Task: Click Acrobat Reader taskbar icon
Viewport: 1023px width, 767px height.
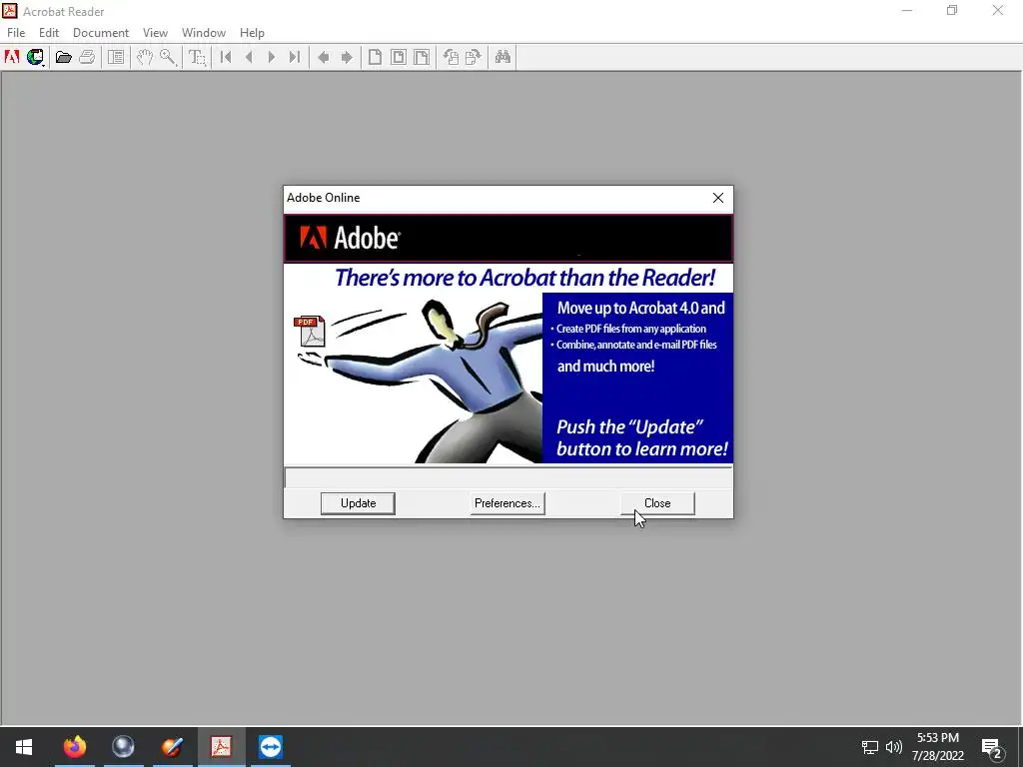Action: (221, 747)
